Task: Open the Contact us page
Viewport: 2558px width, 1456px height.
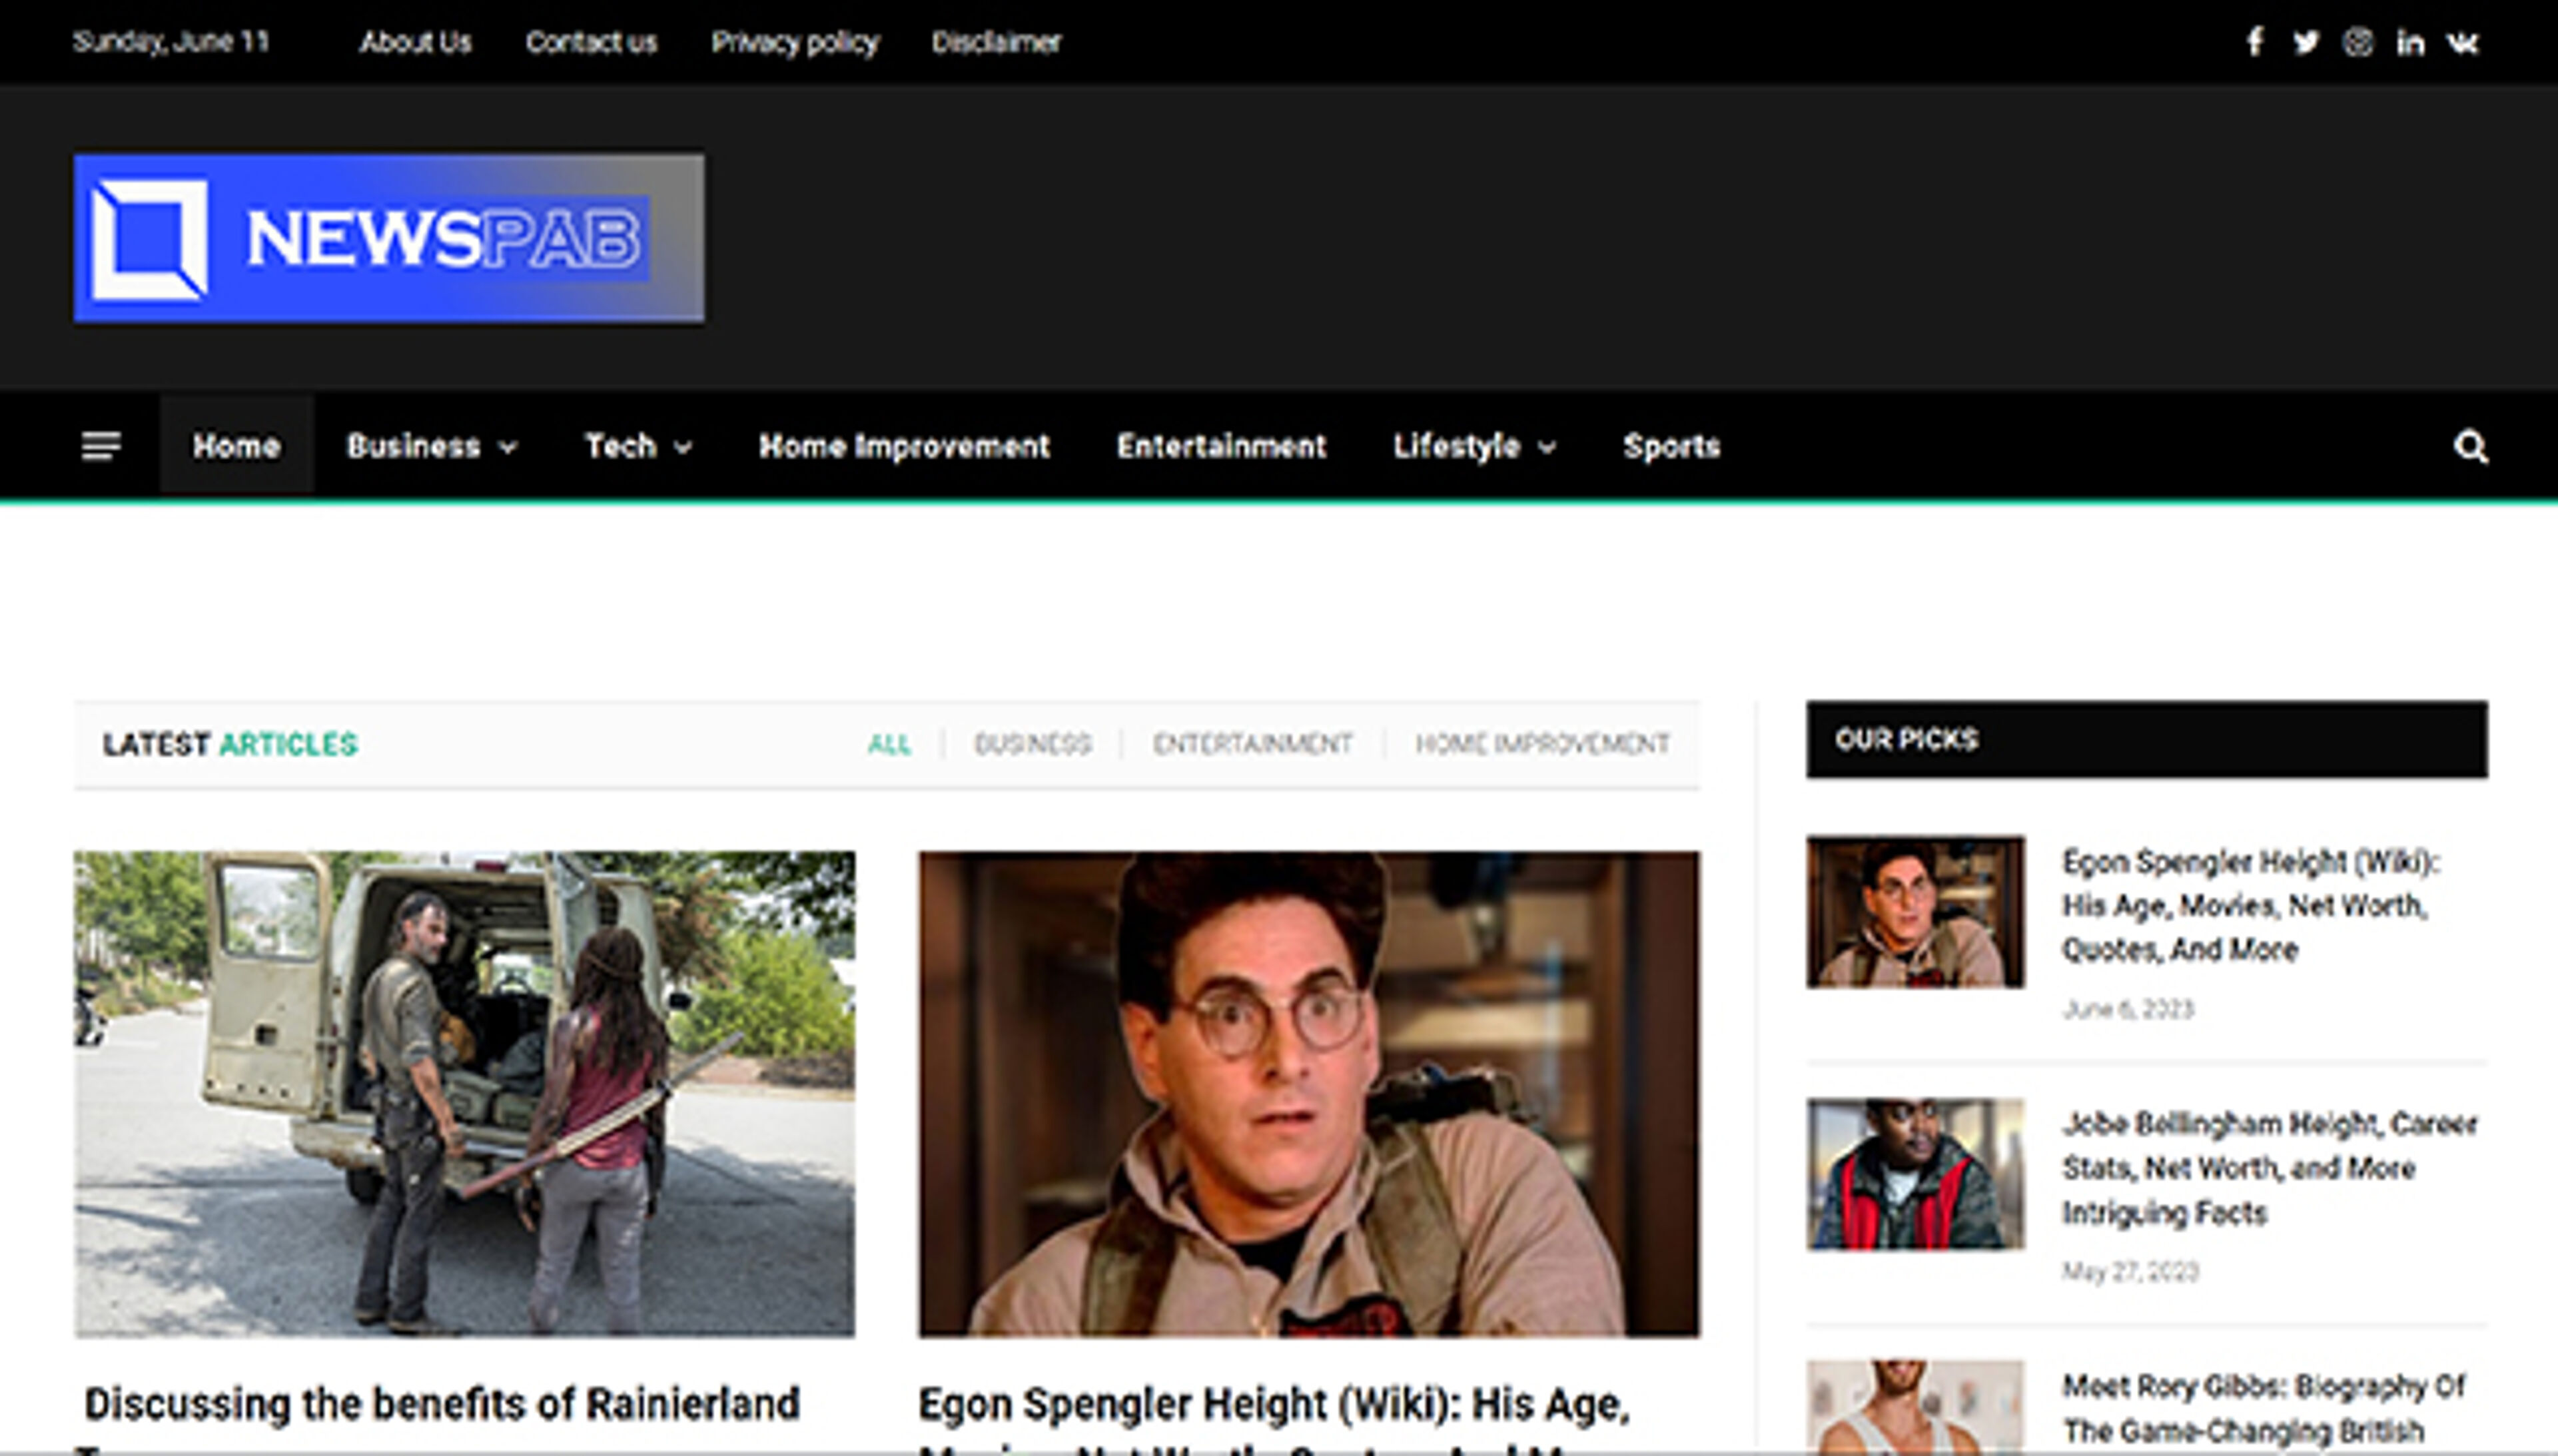Action: pos(593,42)
